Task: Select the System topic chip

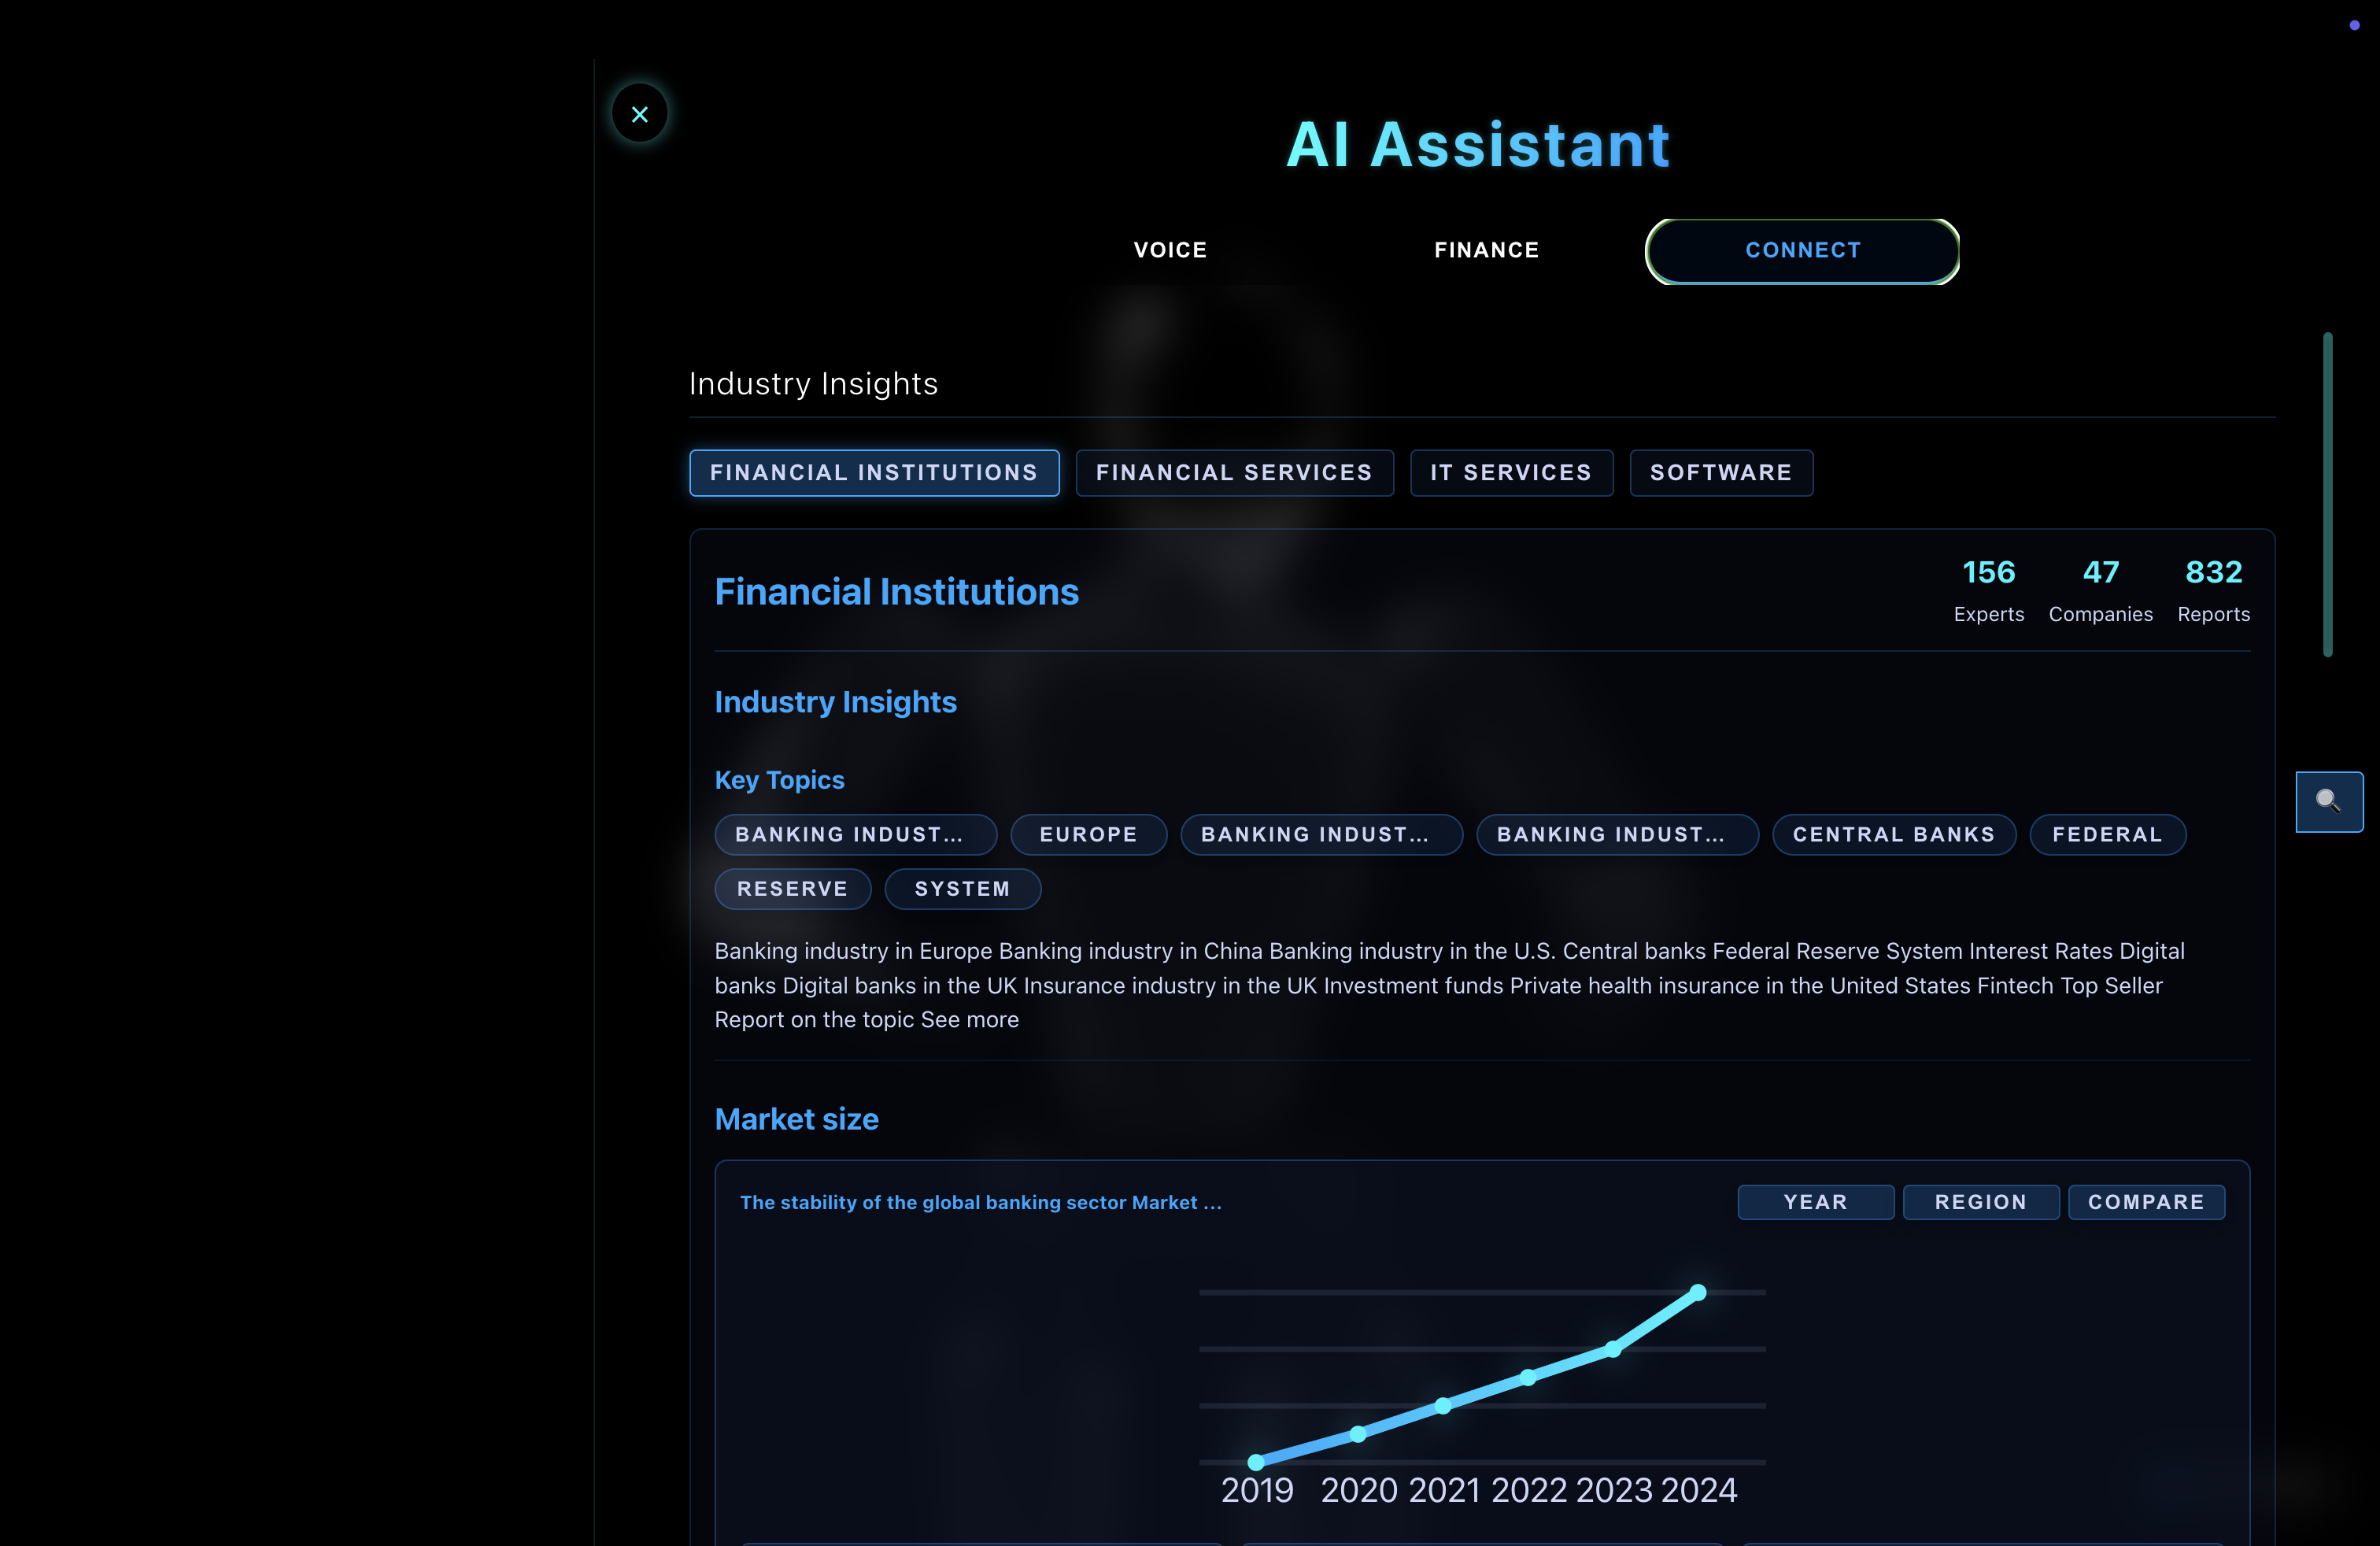Action: point(962,889)
